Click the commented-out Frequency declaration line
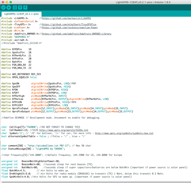 tap(60, 155)
